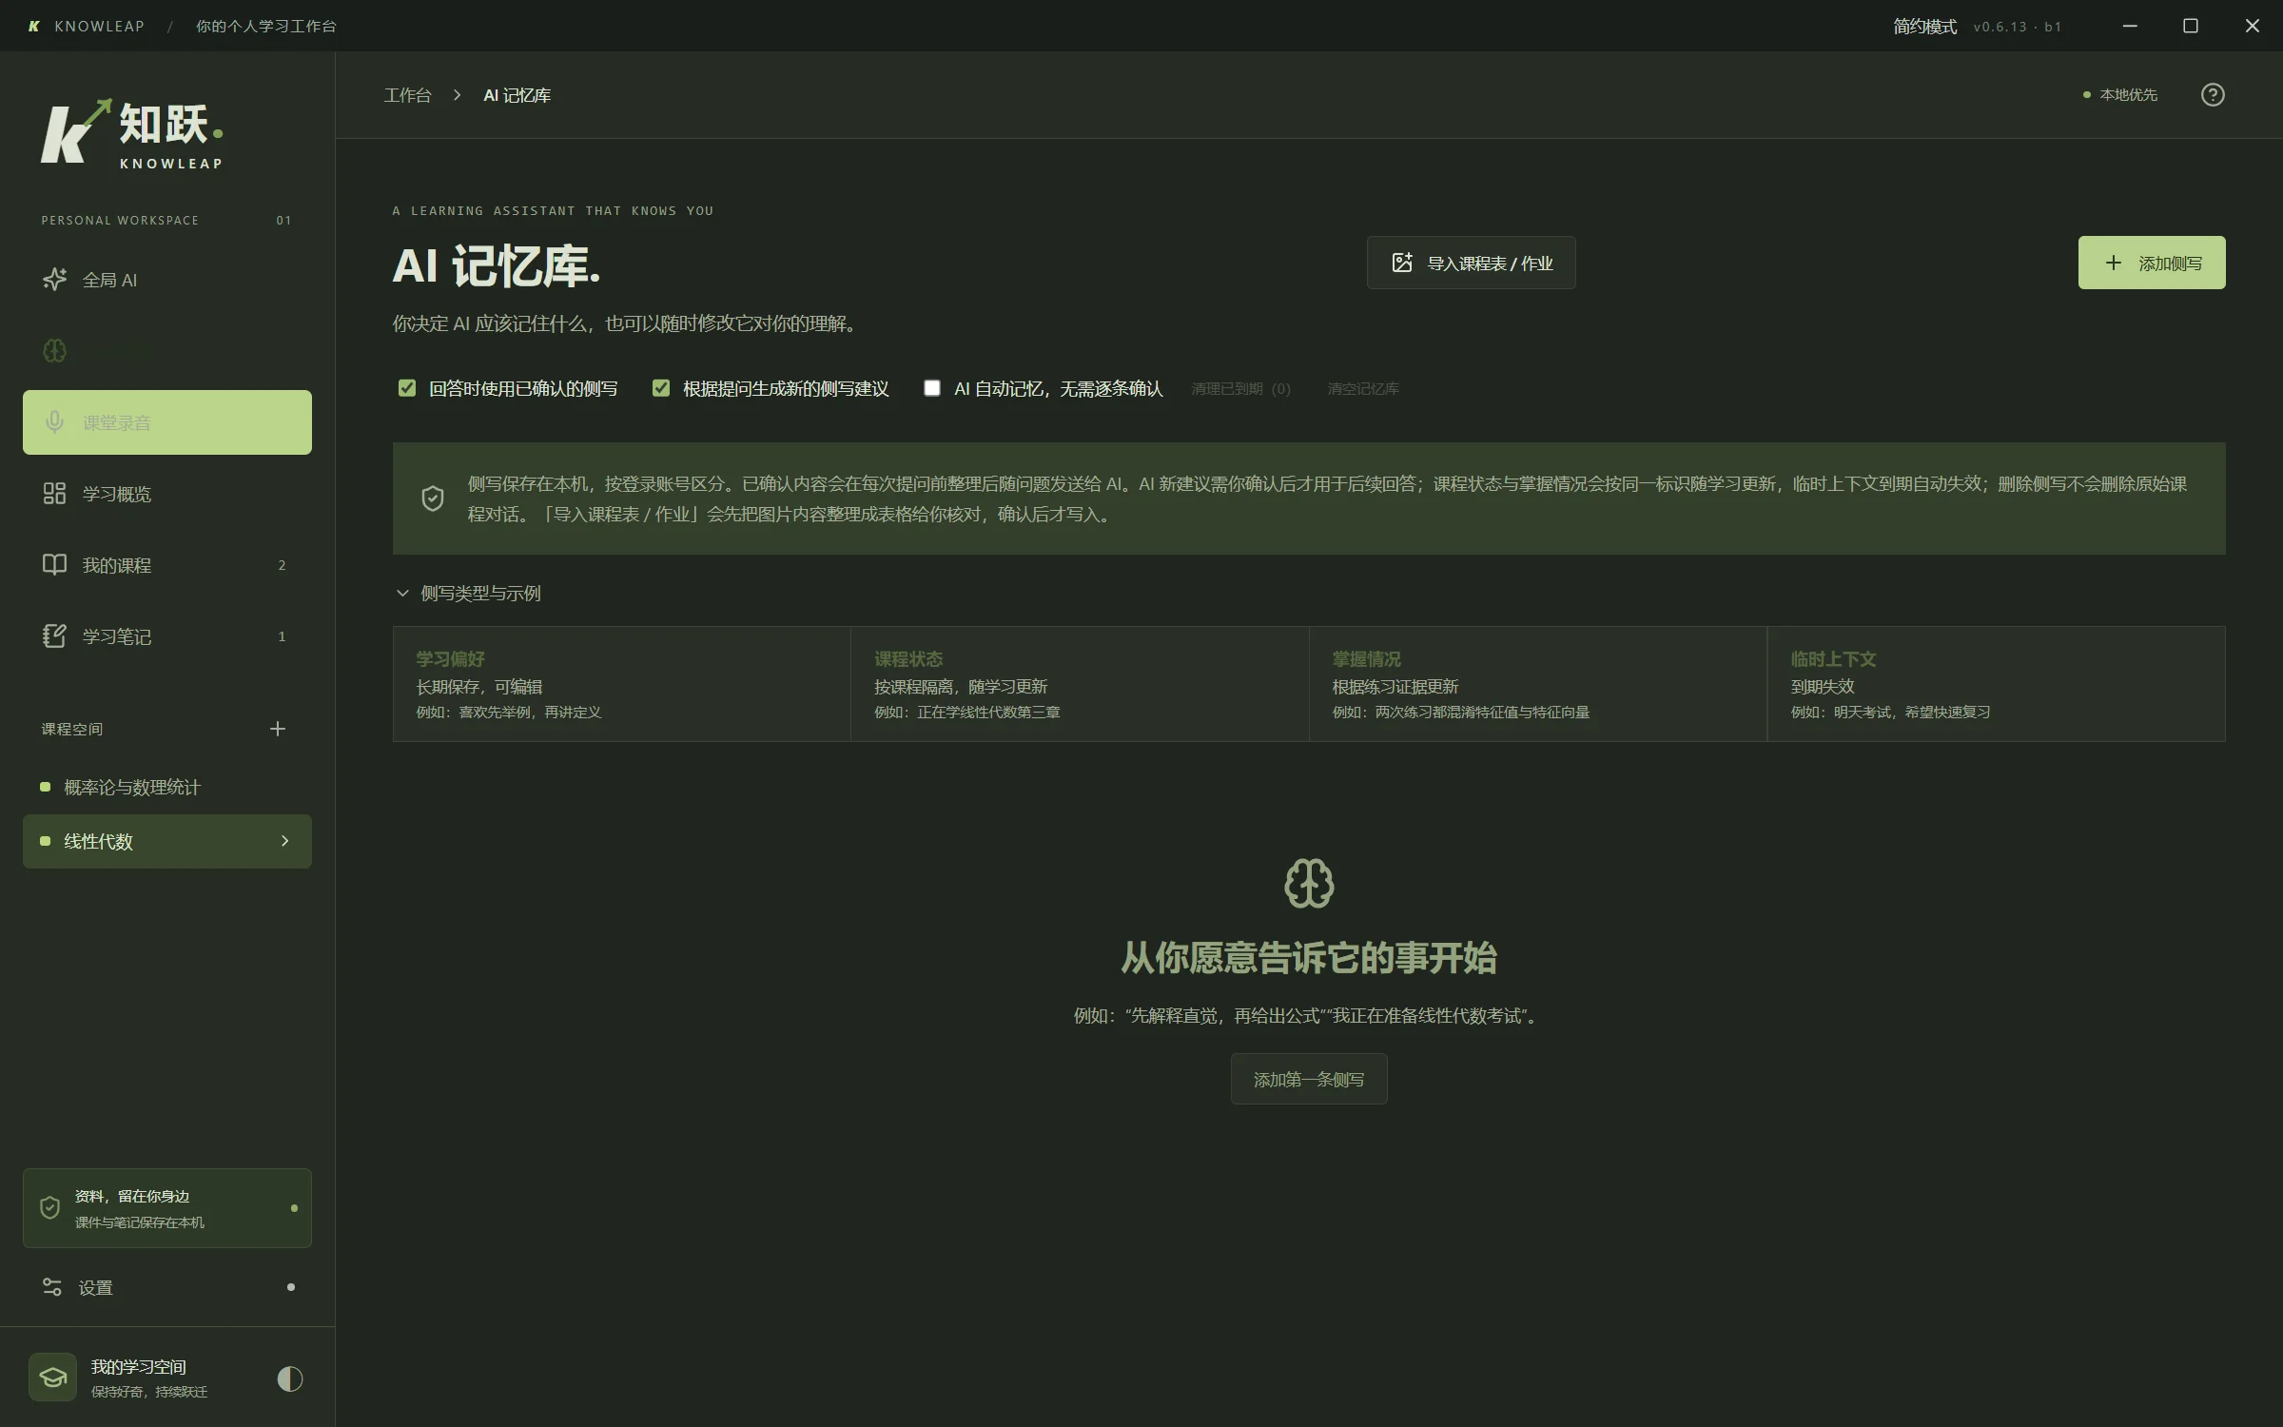Screen dimensions: 2283x1427
Task: Open the 全局 AI sparkle icon
Action: point(54,280)
